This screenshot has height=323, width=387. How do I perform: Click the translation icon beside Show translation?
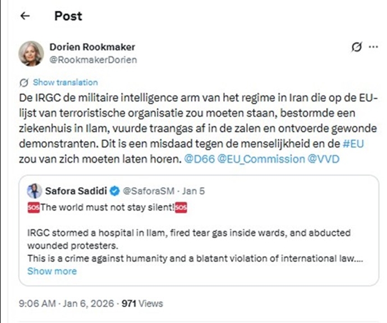pyautogui.click(x=24, y=82)
